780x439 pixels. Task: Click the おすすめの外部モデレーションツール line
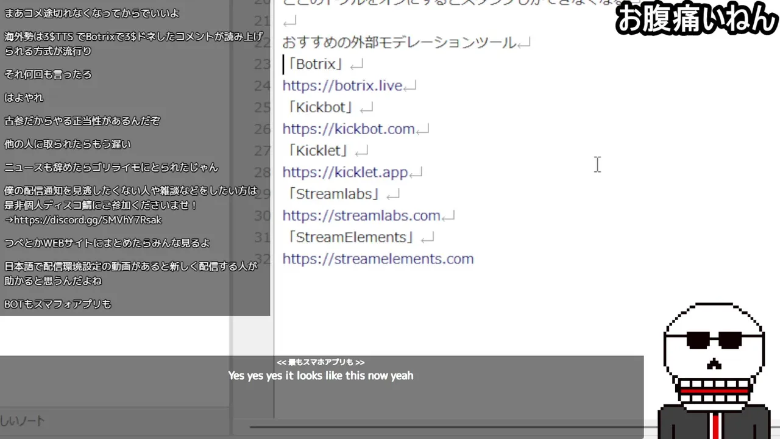tap(399, 43)
